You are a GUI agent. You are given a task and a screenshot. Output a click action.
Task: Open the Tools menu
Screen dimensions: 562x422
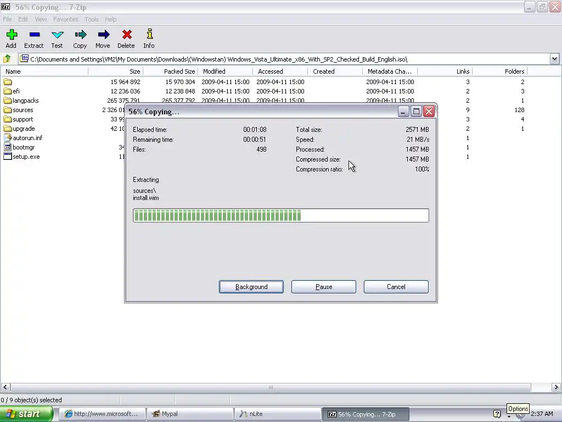tap(92, 19)
